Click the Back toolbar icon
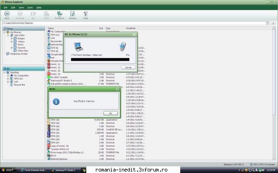Viewport: 278px width, 173px height. click(x=7, y=15)
